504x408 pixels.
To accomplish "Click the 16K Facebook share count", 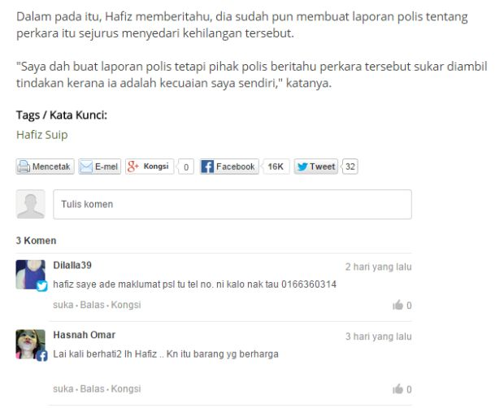I will (276, 167).
